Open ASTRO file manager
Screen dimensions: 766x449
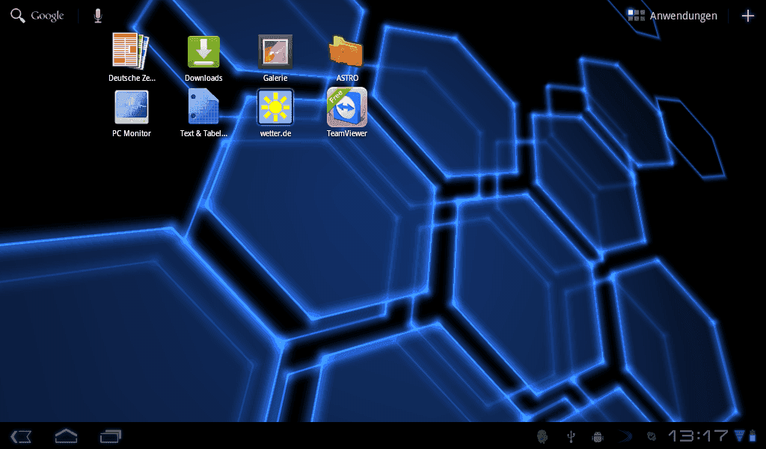pos(347,57)
